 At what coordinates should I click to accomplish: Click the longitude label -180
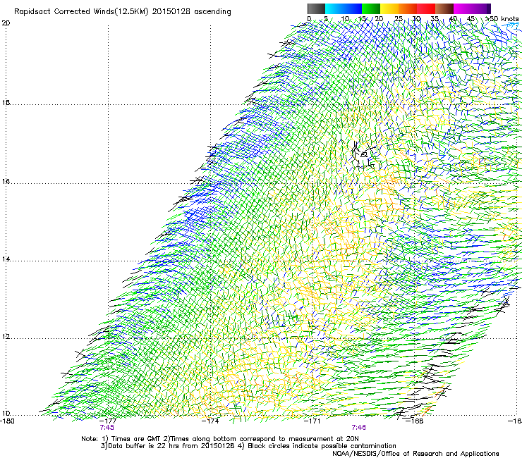[7, 421]
